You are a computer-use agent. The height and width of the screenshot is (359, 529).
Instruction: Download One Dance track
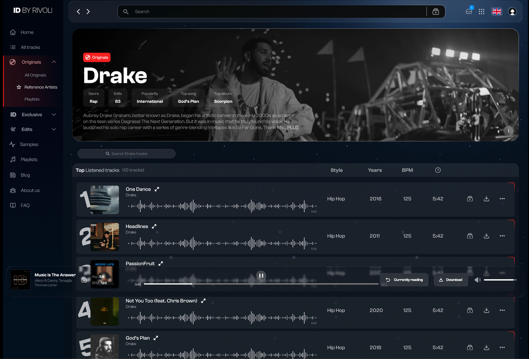point(486,199)
